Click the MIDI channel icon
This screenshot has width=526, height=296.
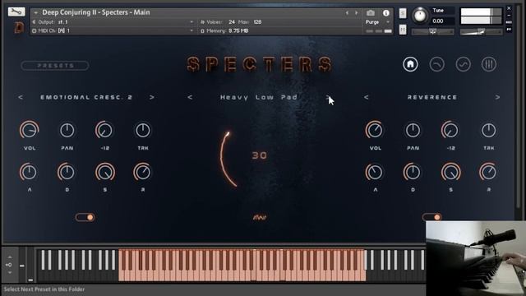coord(34,31)
